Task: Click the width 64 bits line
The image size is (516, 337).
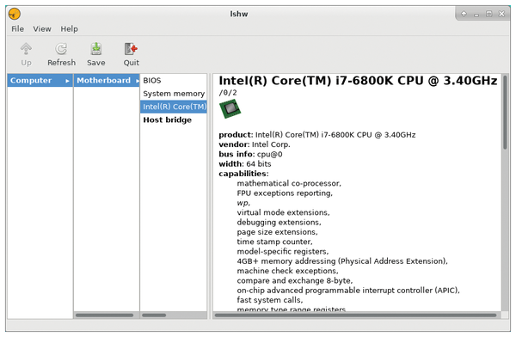Action: point(245,164)
